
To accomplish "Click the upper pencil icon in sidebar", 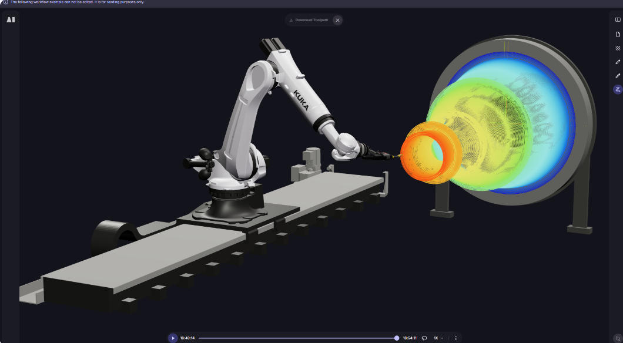I will click(x=618, y=62).
